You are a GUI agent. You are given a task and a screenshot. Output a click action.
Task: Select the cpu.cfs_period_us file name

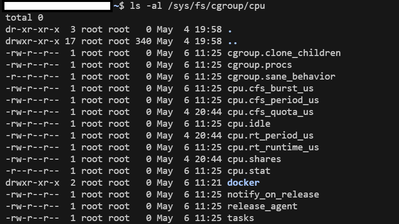pyautogui.click(x=273, y=100)
